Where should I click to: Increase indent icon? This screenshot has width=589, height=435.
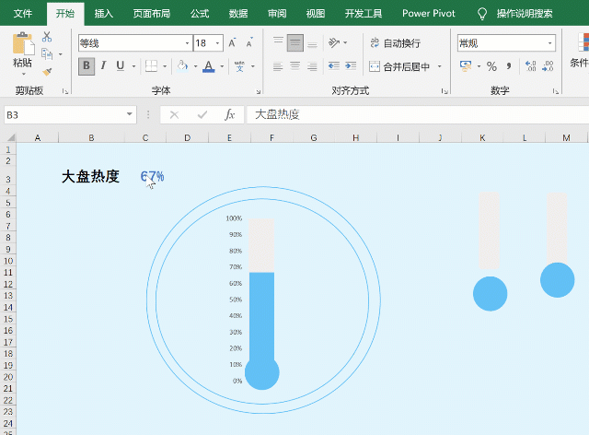click(x=351, y=66)
